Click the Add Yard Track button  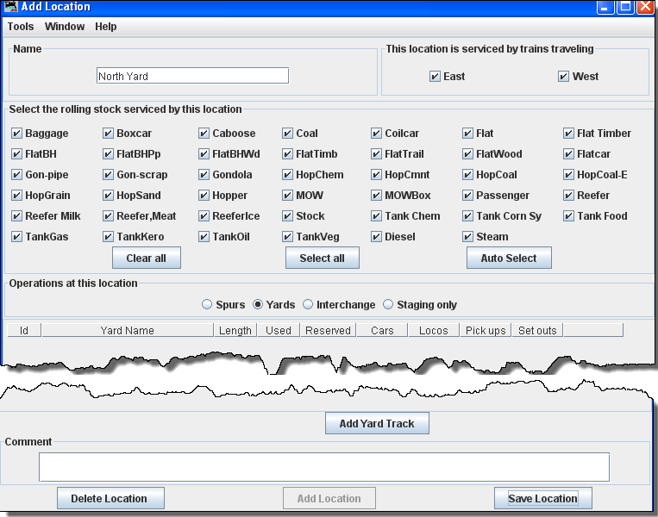(377, 424)
